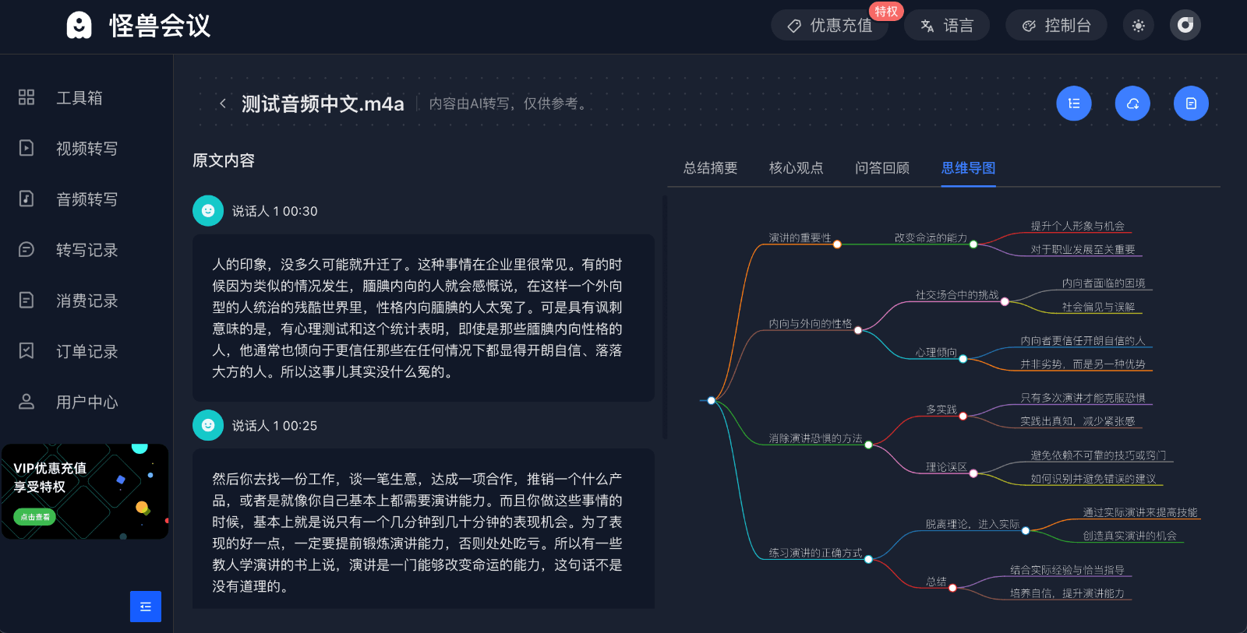Toggle the light/dark theme sun icon
Viewport: 1247px width, 633px height.
[x=1138, y=26]
